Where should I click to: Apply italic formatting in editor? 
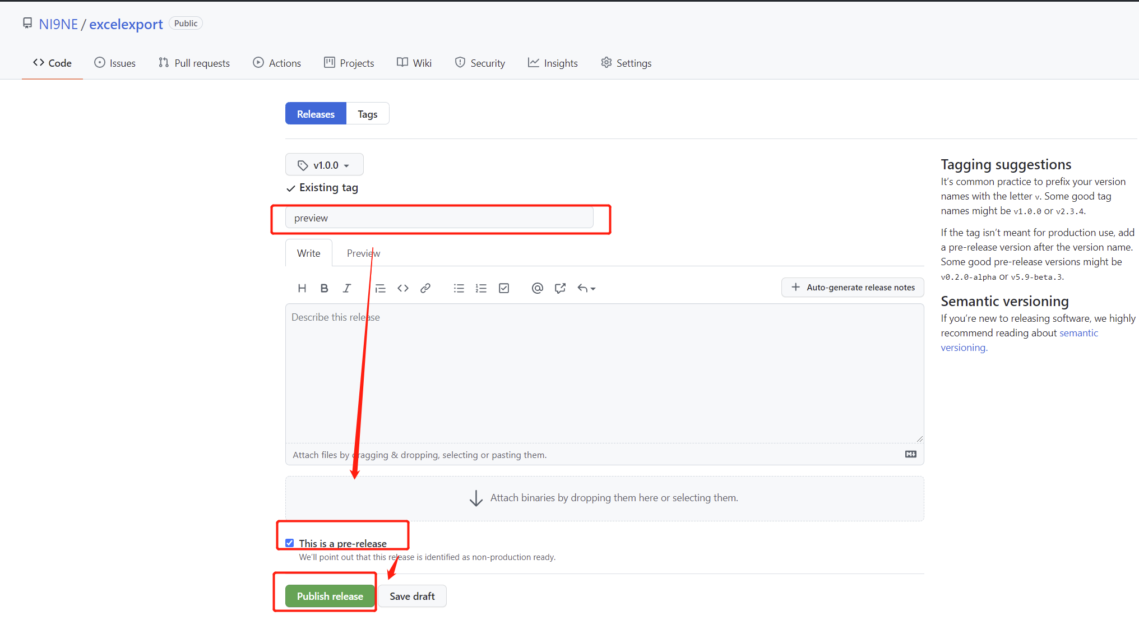click(x=347, y=288)
